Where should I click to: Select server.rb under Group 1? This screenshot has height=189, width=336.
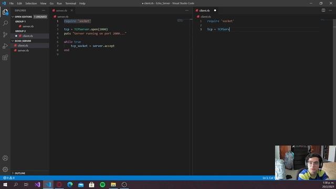coord(28,26)
